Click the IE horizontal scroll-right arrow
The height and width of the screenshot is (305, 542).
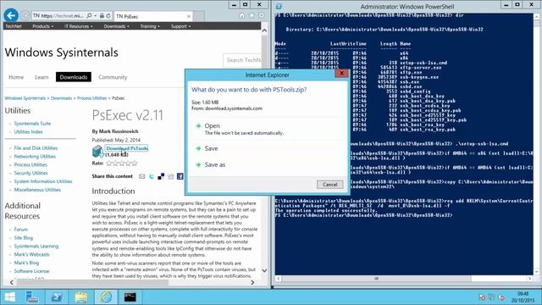click(x=252, y=282)
